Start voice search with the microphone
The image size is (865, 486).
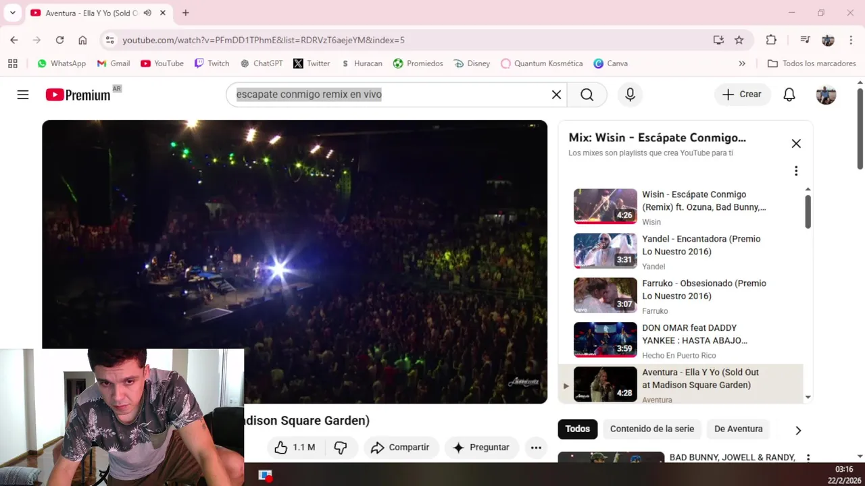[x=630, y=94]
